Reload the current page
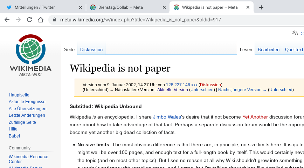The image size is (304, 168). [x=29, y=20]
